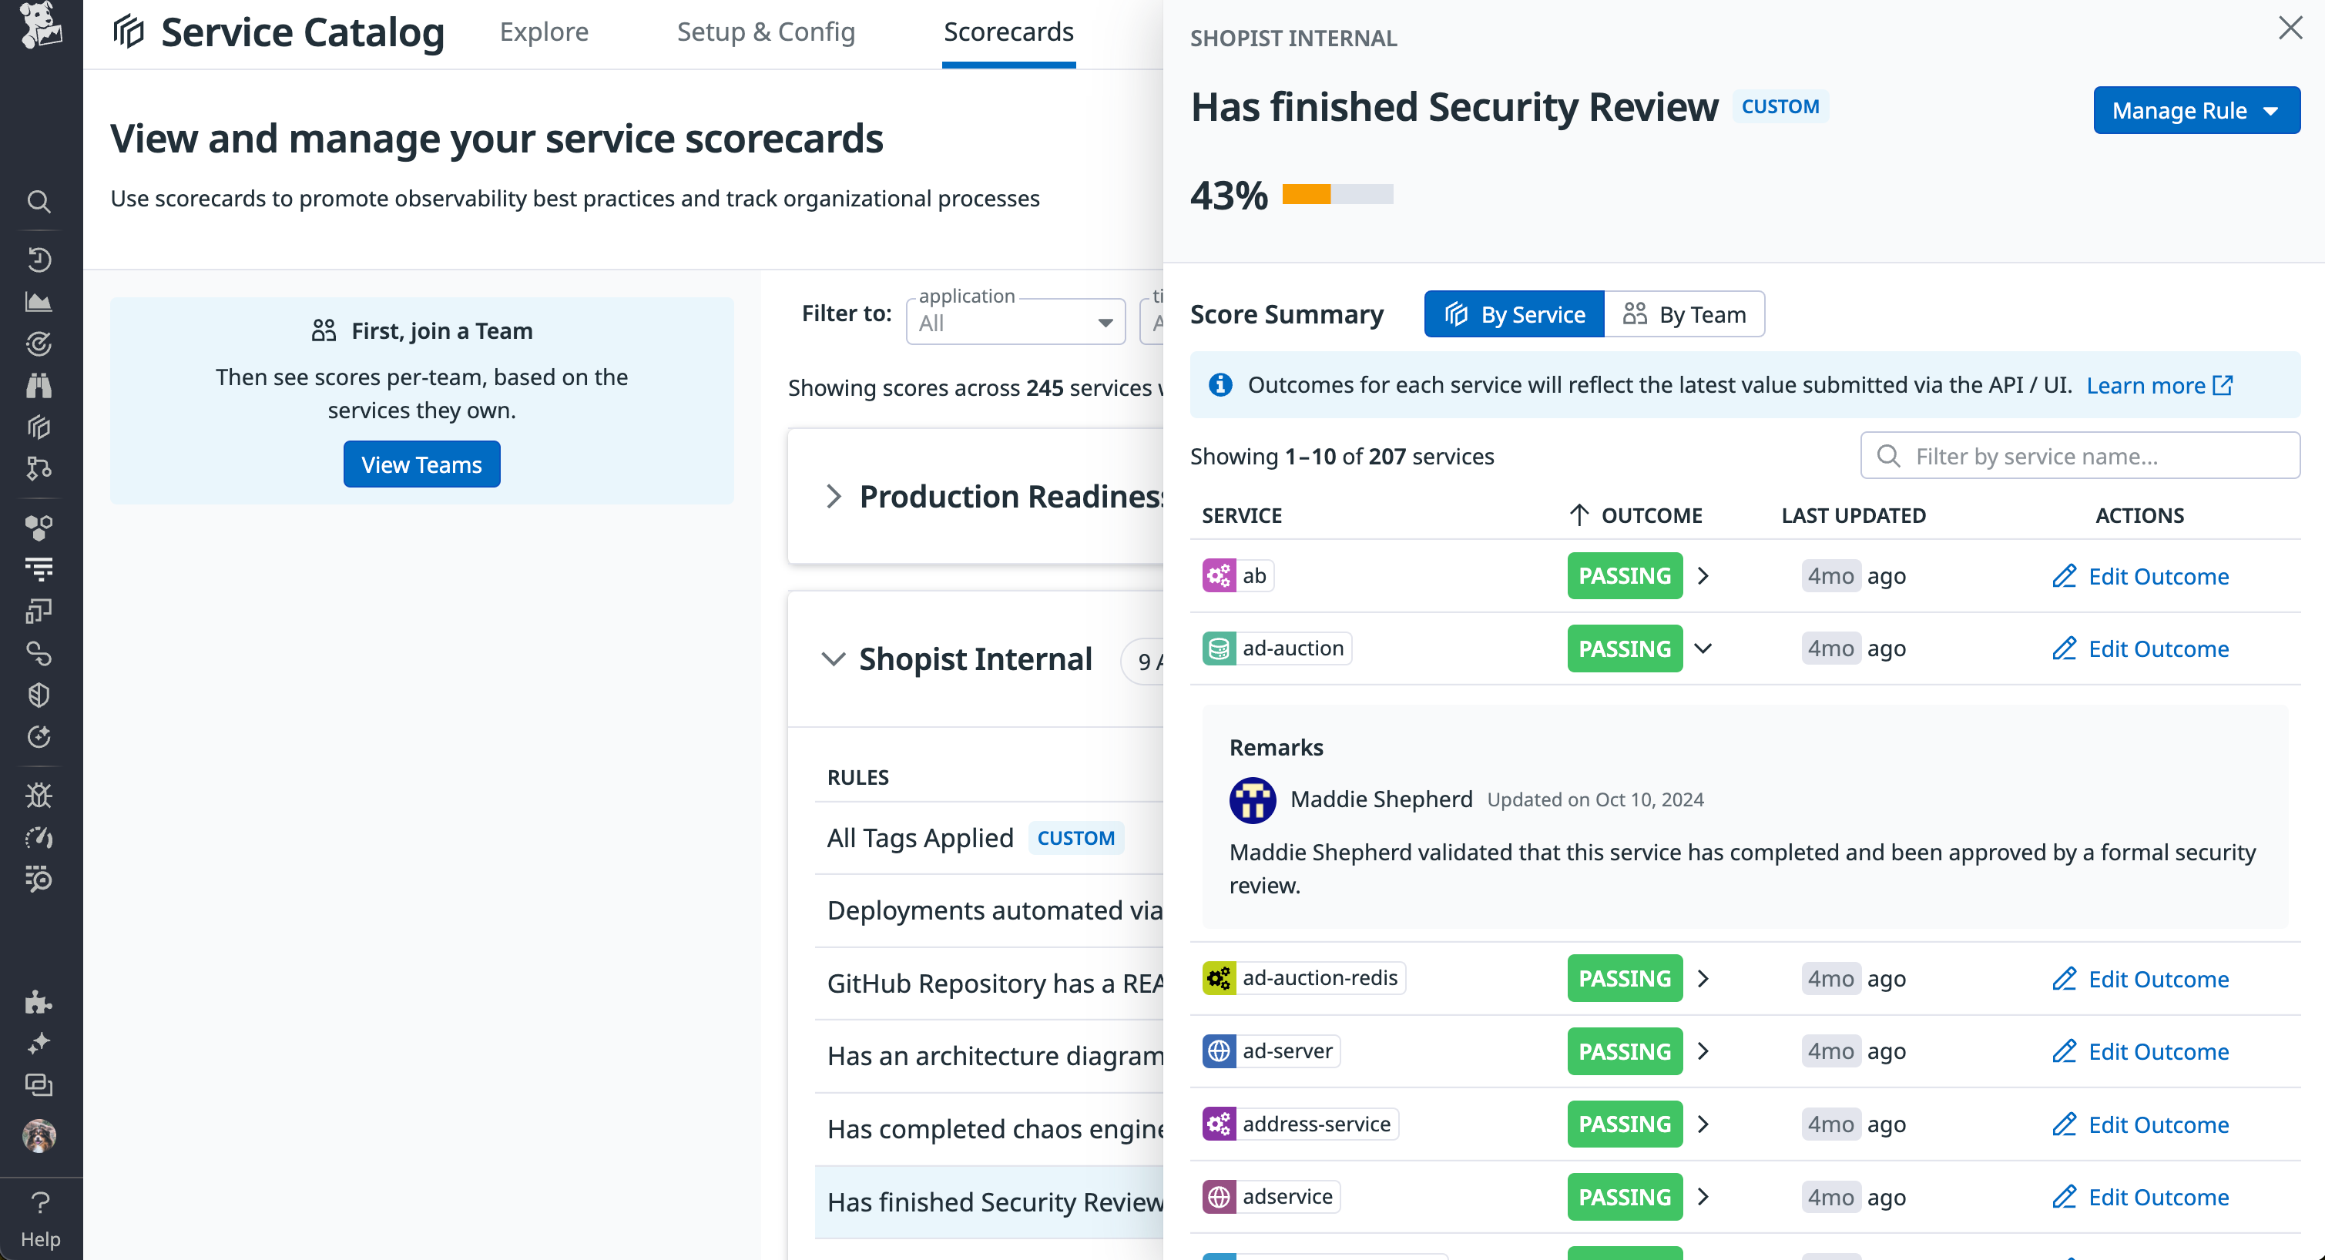Select the Metrics sidebar icon

pyautogui.click(x=40, y=301)
